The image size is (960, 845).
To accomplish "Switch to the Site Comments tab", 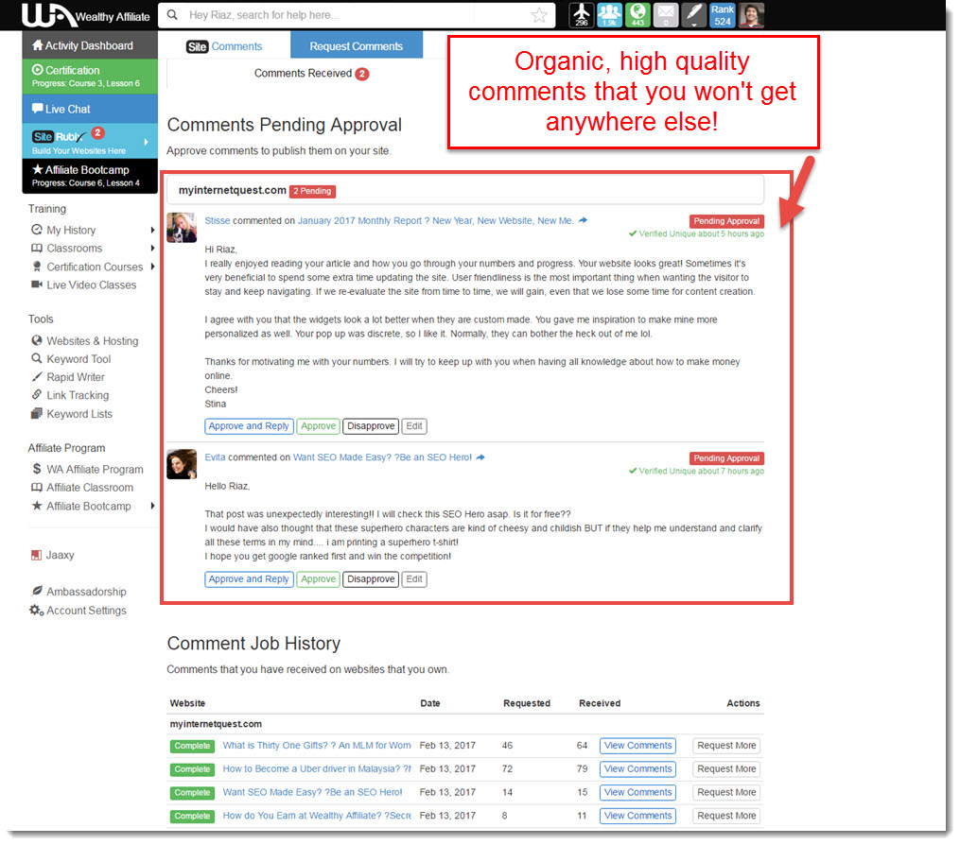I will tap(224, 46).
